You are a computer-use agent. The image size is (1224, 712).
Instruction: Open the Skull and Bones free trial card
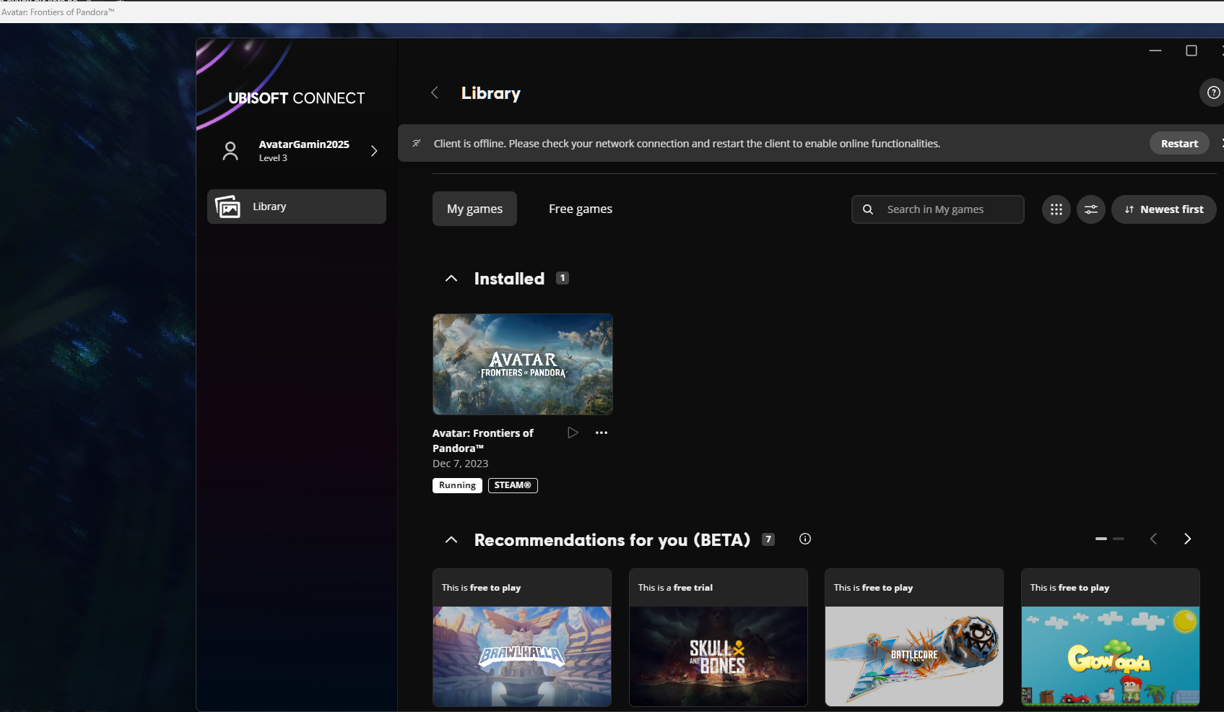[719, 638]
